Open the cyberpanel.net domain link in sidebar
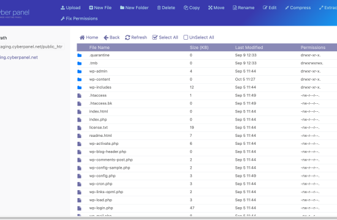The image size is (337, 220). pos(19,57)
